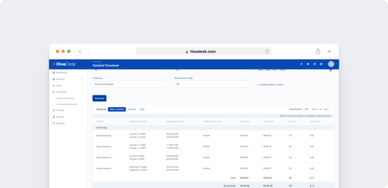Open the settings gear in header
The image size is (388, 188).
coord(321,64)
